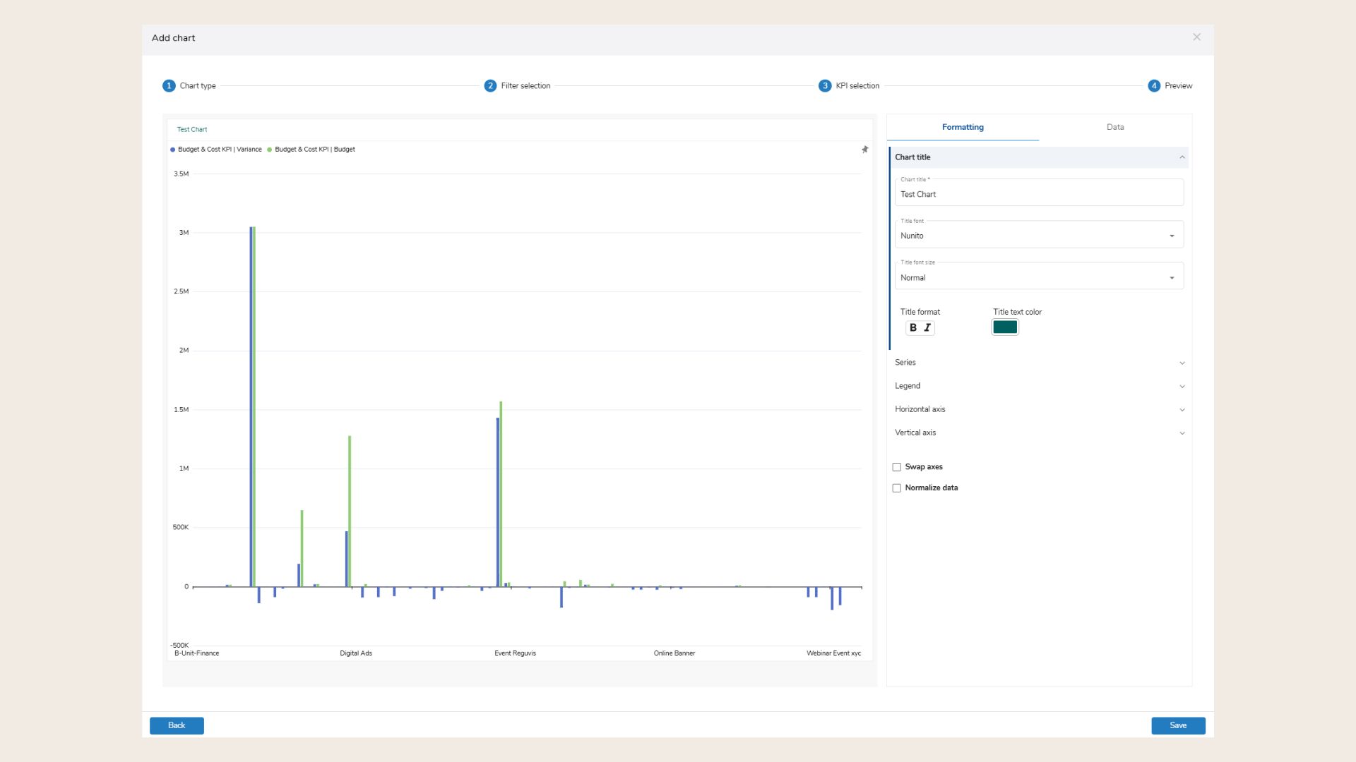
Task: Open the Title font dropdown
Action: click(x=1038, y=236)
